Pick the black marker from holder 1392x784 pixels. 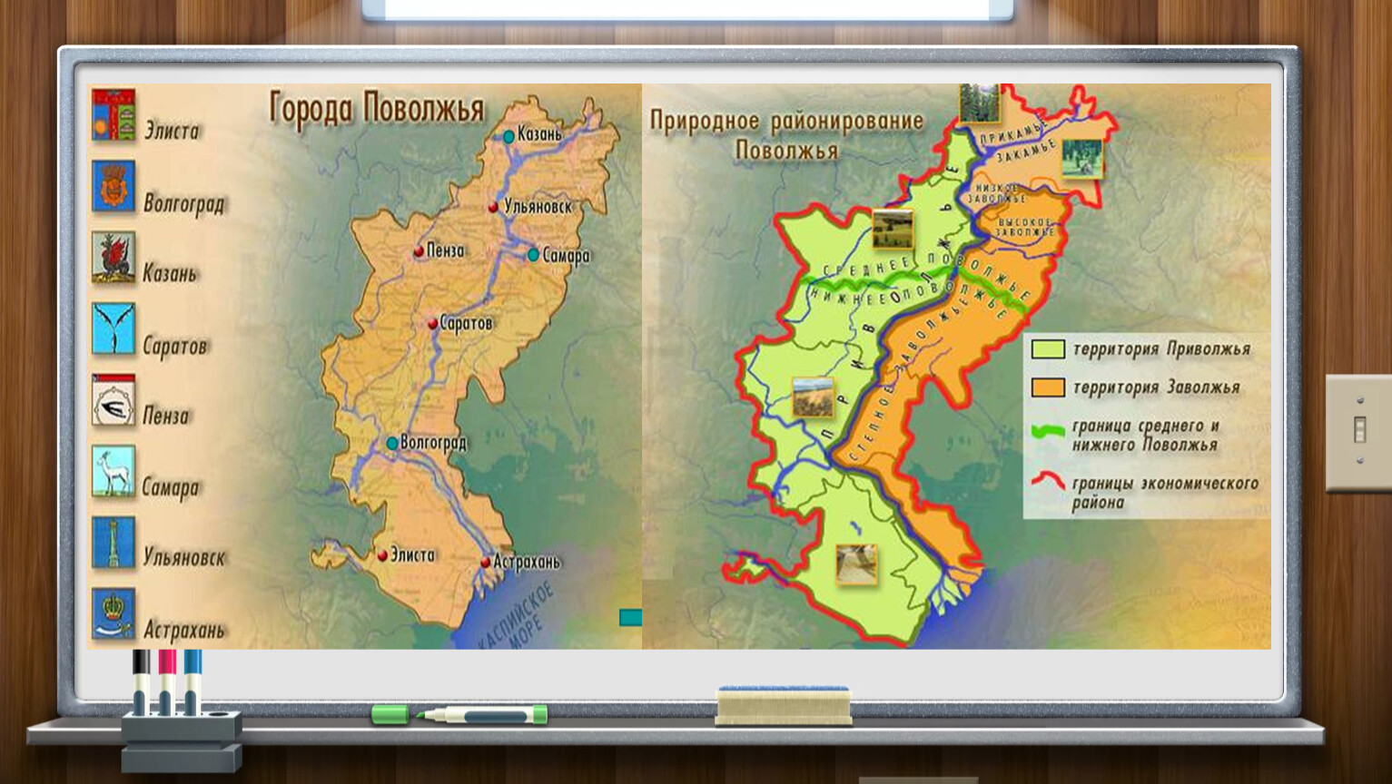[x=141, y=682]
